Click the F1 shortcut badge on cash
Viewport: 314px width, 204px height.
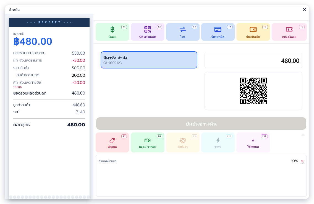pos(124,27)
